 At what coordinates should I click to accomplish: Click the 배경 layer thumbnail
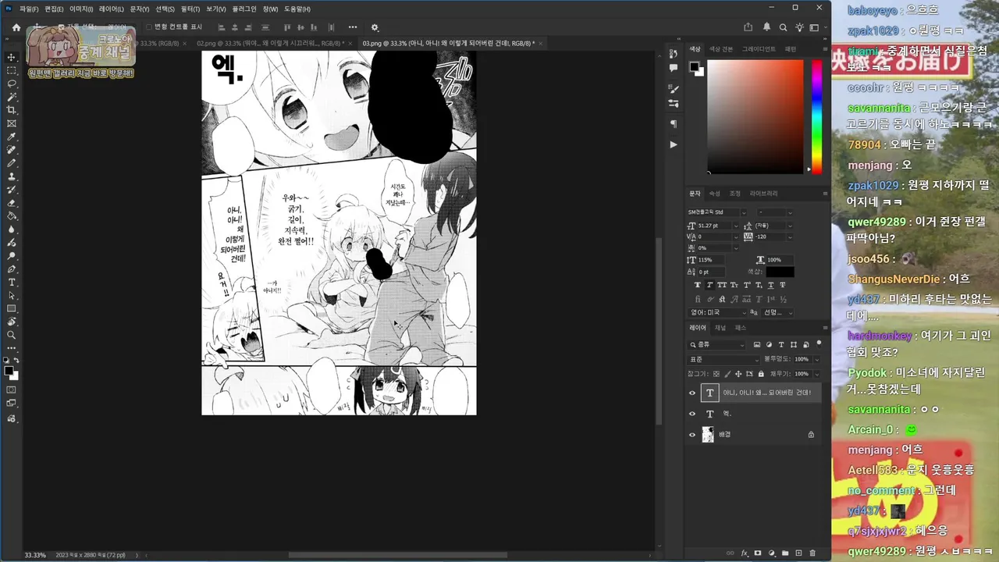pyautogui.click(x=708, y=435)
